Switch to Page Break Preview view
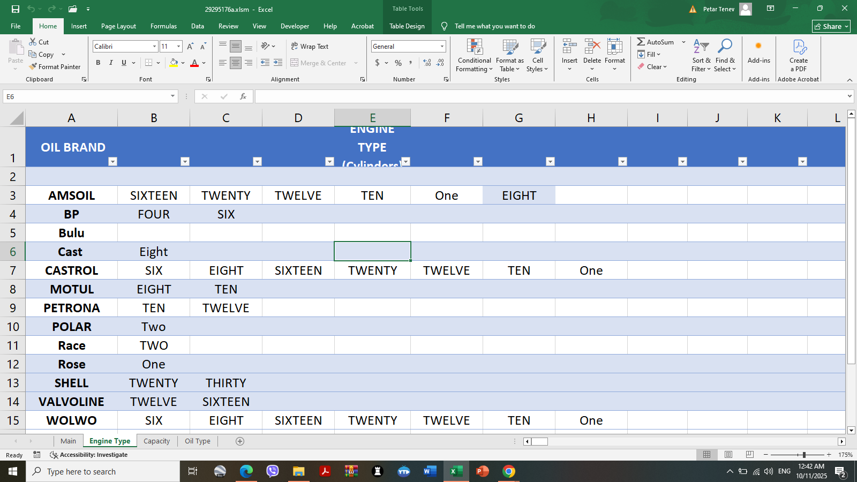857x482 pixels. point(750,455)
